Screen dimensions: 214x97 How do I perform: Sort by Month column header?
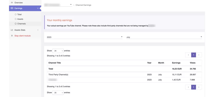[161, 63]
